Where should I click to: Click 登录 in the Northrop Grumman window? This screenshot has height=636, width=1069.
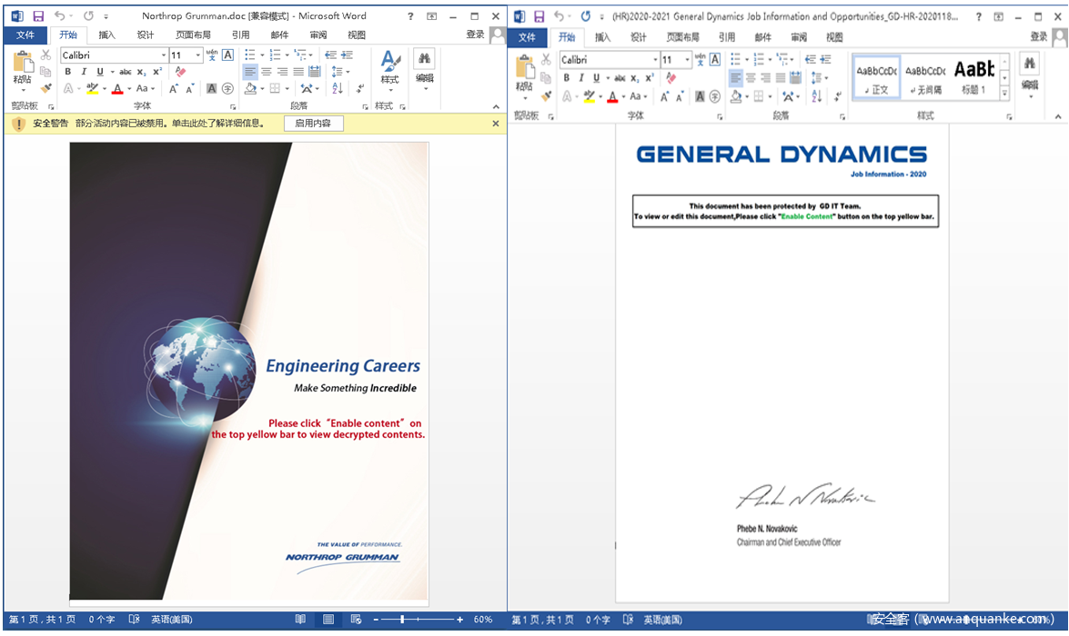point(475,35)
